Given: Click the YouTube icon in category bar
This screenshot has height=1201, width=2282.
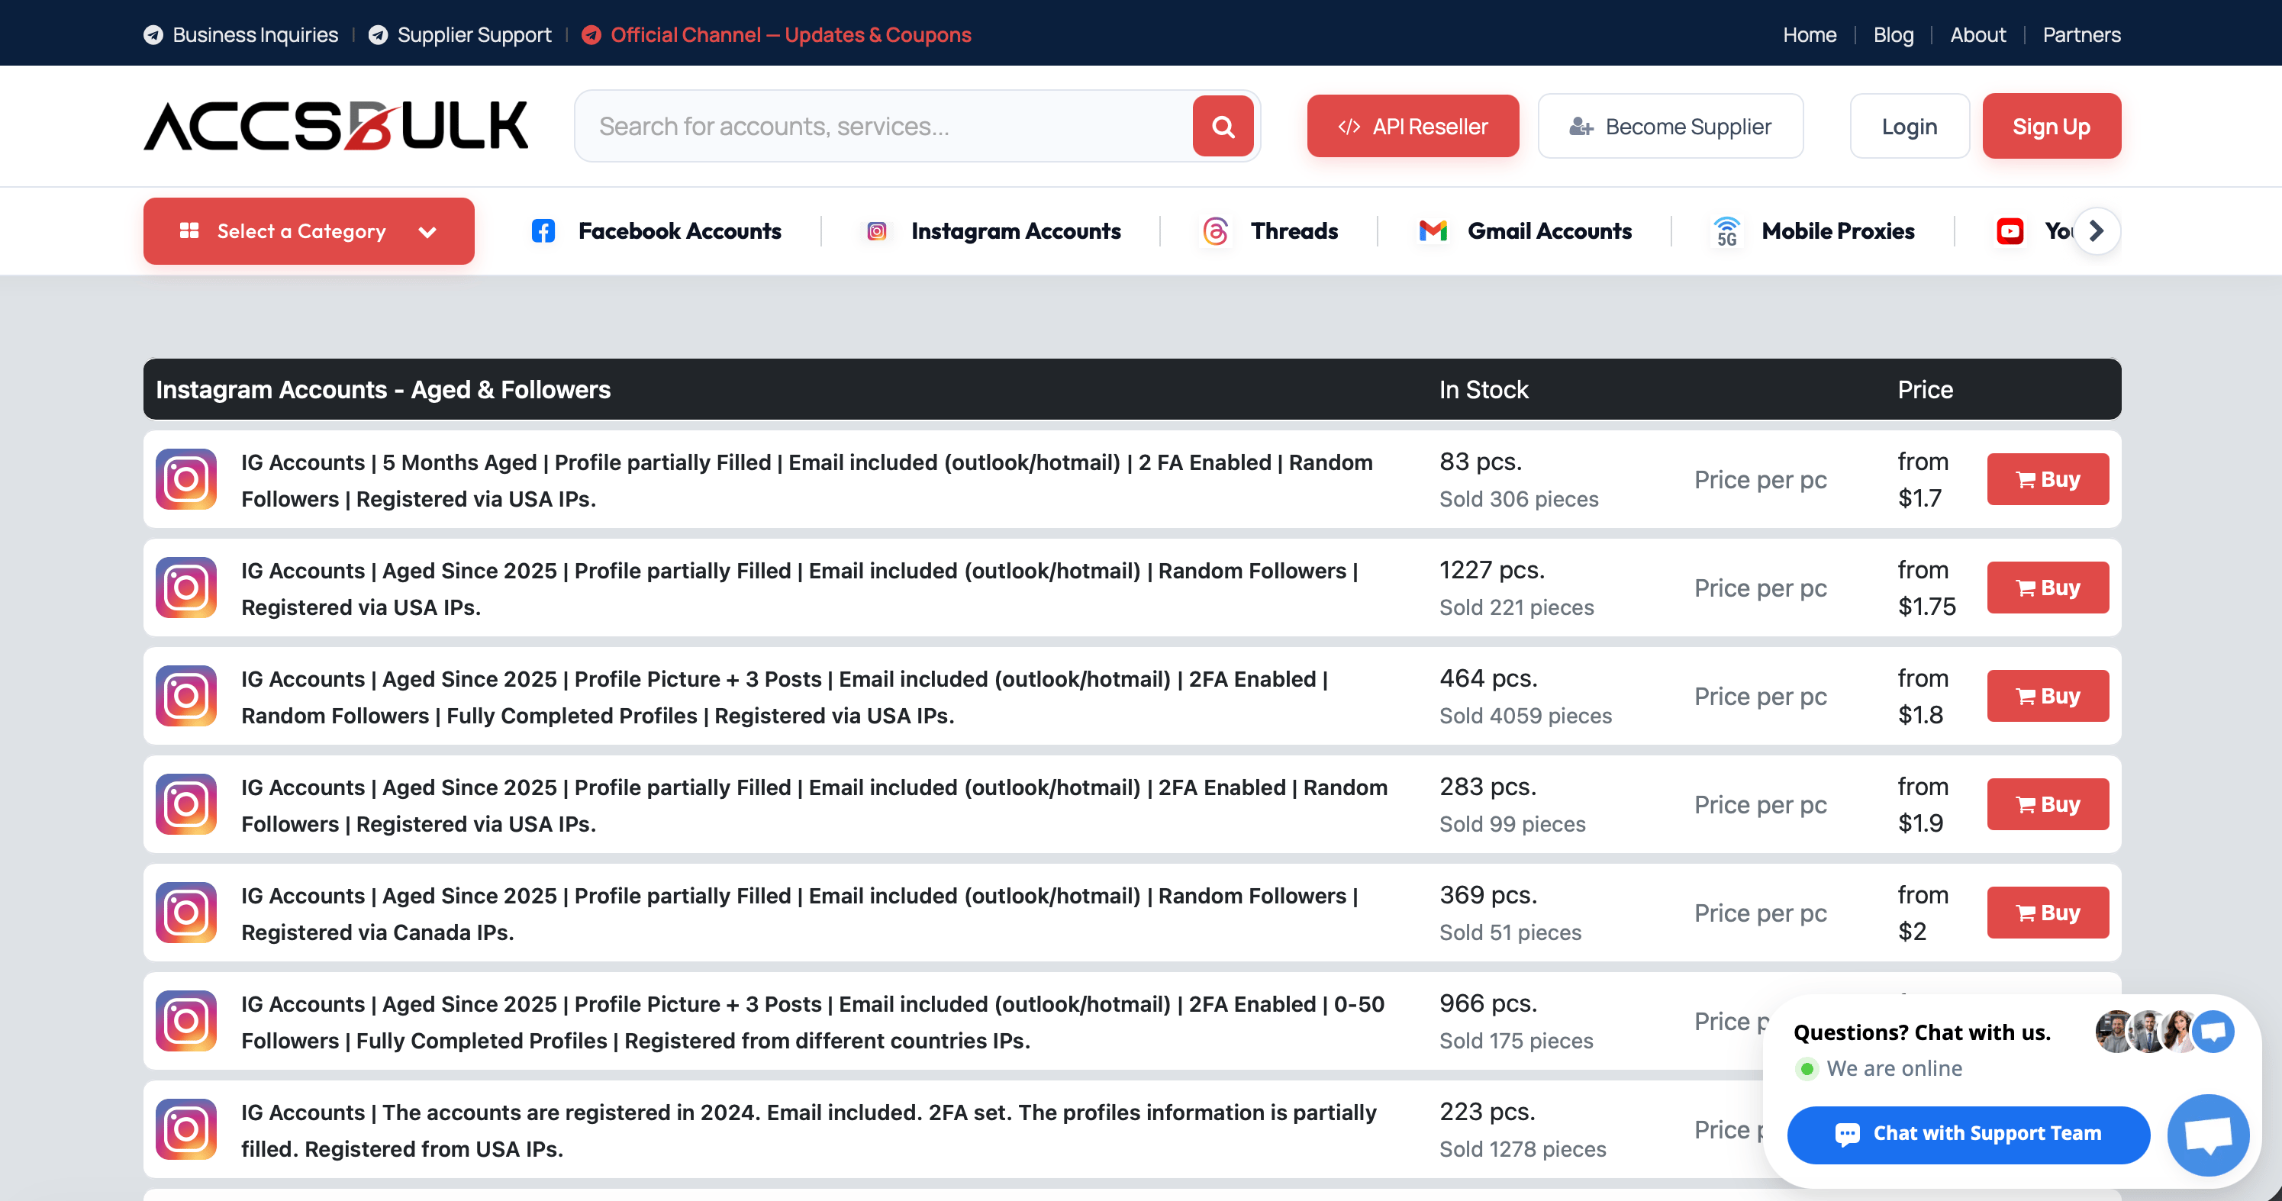Looking at the screenshot, I should click(2010, 231).
